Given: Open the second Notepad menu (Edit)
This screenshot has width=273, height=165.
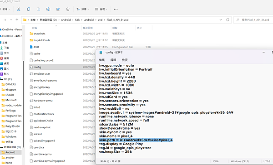Looking at the screenshot, I should [113, 60].
